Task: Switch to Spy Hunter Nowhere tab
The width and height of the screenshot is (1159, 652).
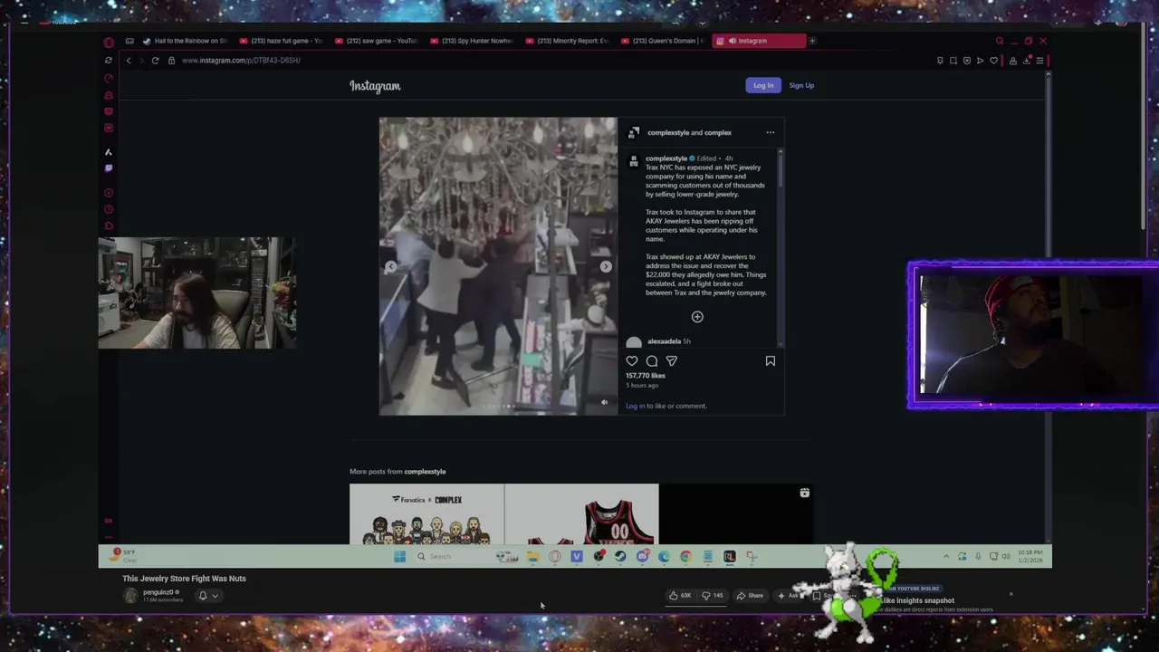Action: 472,41
